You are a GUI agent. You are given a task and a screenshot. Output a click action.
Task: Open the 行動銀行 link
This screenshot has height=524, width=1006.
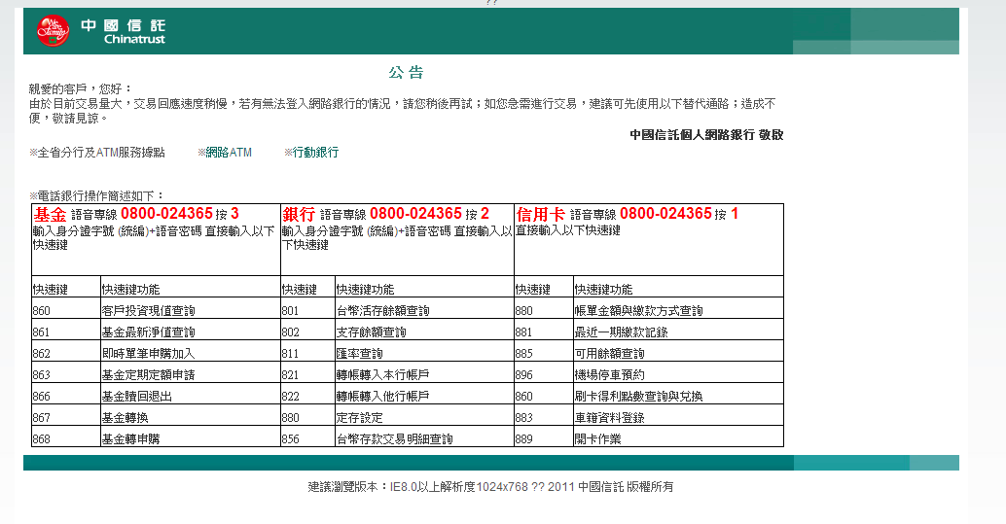point(315,153)
